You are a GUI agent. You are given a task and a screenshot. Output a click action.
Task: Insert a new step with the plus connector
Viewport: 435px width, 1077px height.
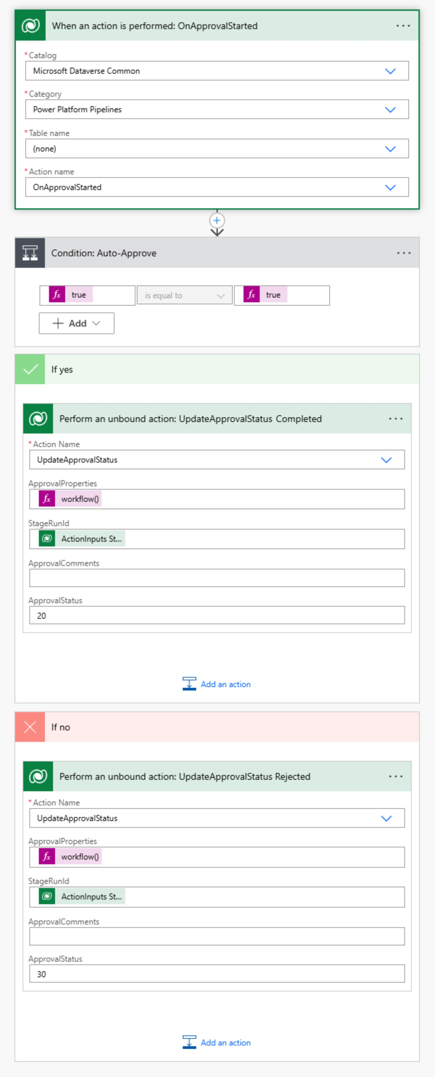pos(217,221)
